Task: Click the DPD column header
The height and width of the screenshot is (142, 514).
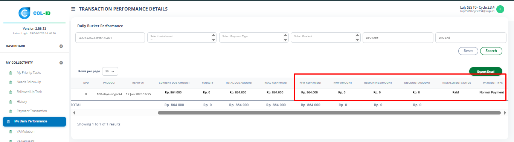Action: pyautogui.click(x=86, y=82)
